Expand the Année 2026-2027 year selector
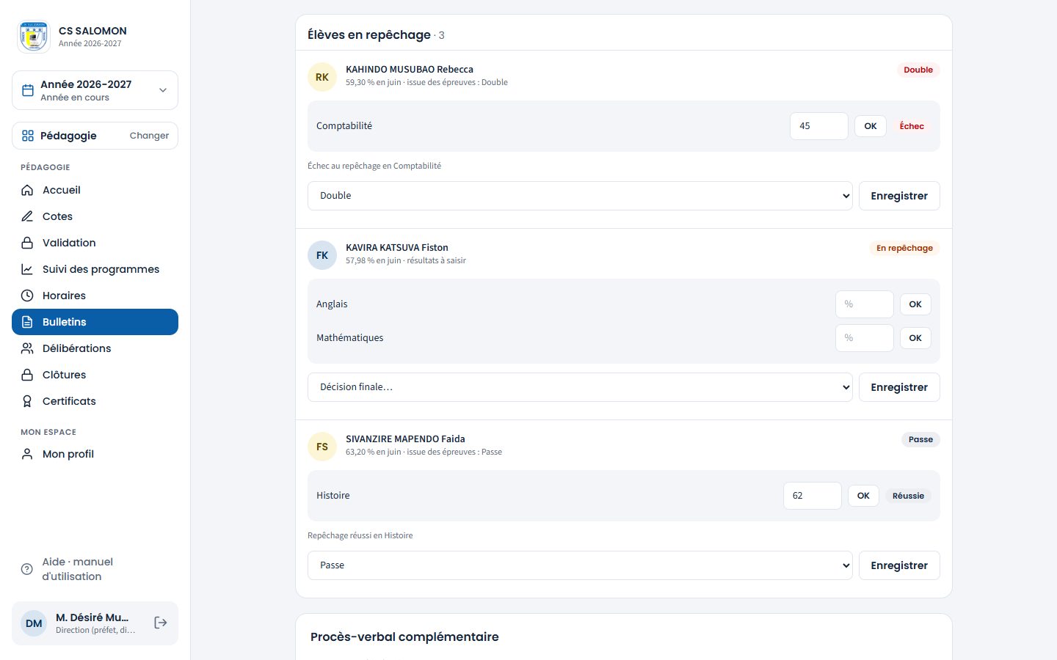The height and width of the screenshot is (660, 1057). [95, 90]
